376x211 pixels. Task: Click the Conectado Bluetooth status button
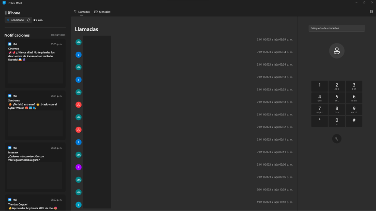coord(15,20)
